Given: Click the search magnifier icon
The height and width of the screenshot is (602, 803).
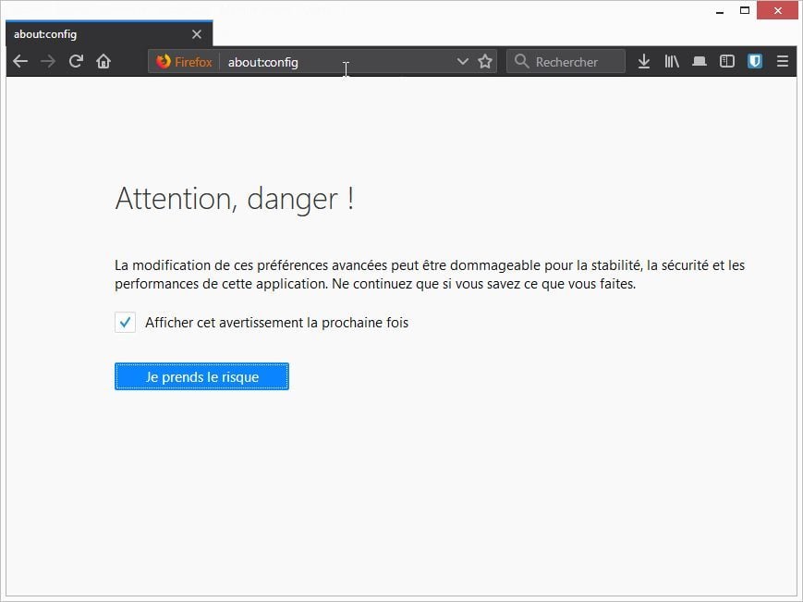Looking at the screenshot, I should [x=521, y=61].
